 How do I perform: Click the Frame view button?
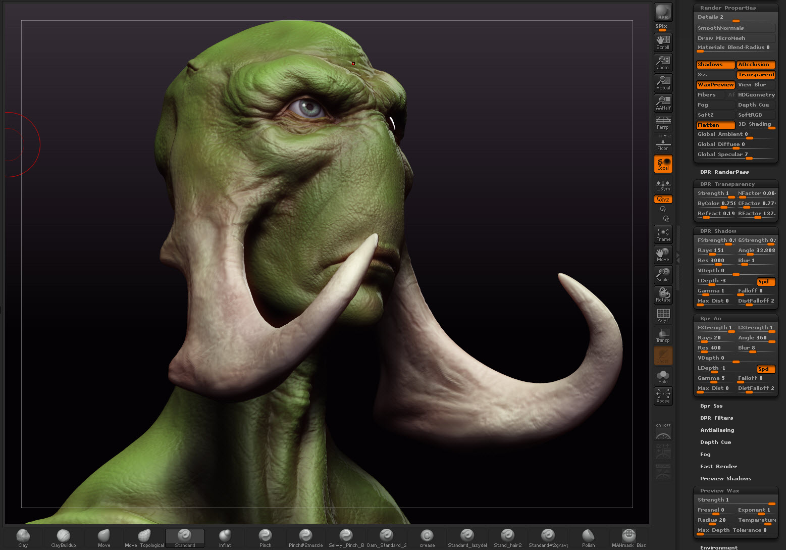(663, 234)
